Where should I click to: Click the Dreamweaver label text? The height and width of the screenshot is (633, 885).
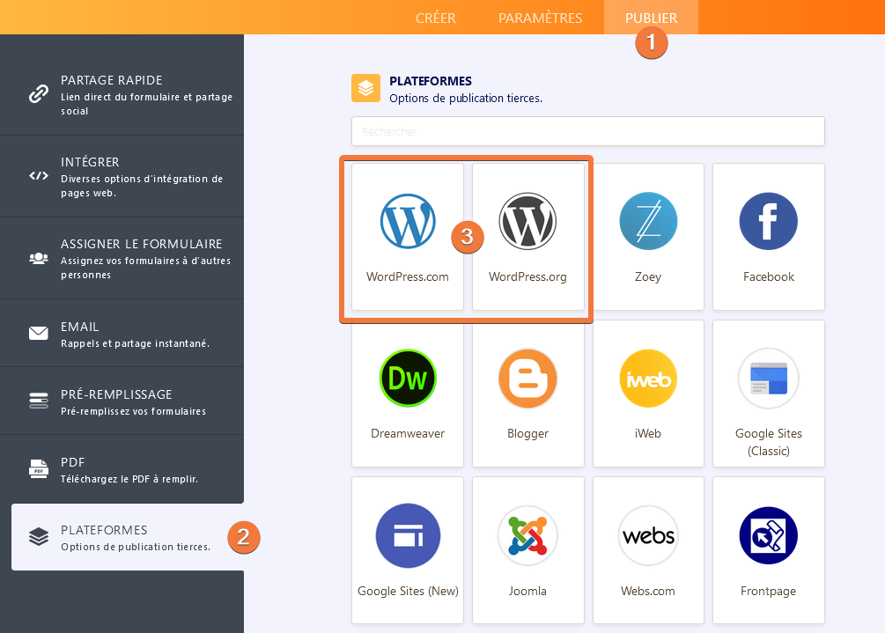408,434
